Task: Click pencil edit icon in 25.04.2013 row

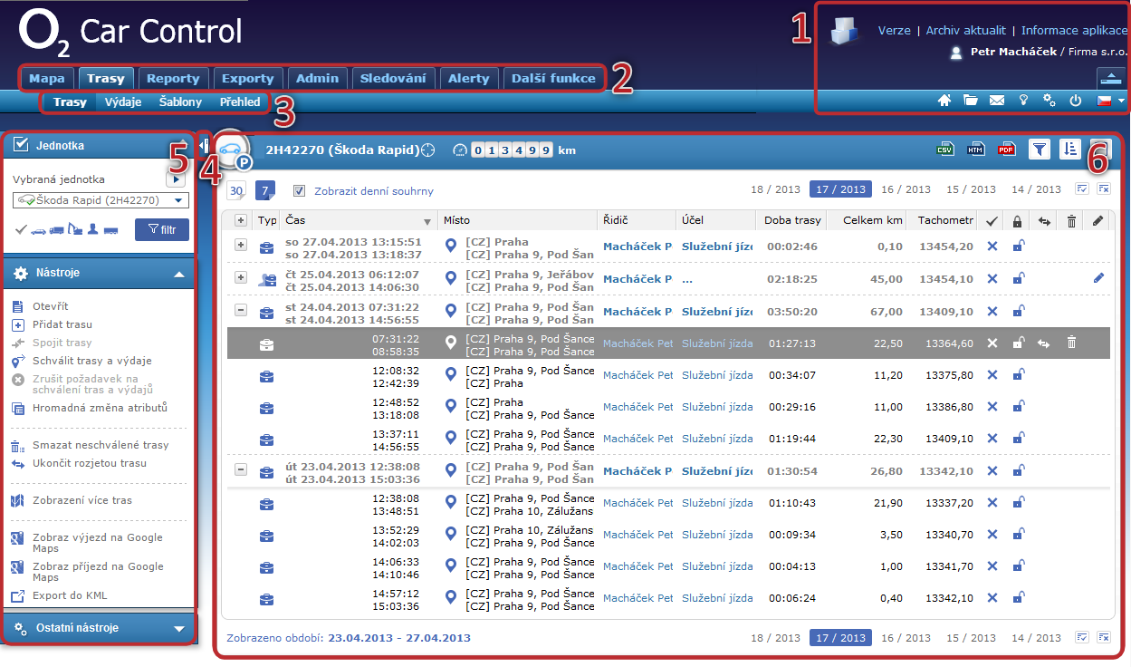Action: [1098, 279]
